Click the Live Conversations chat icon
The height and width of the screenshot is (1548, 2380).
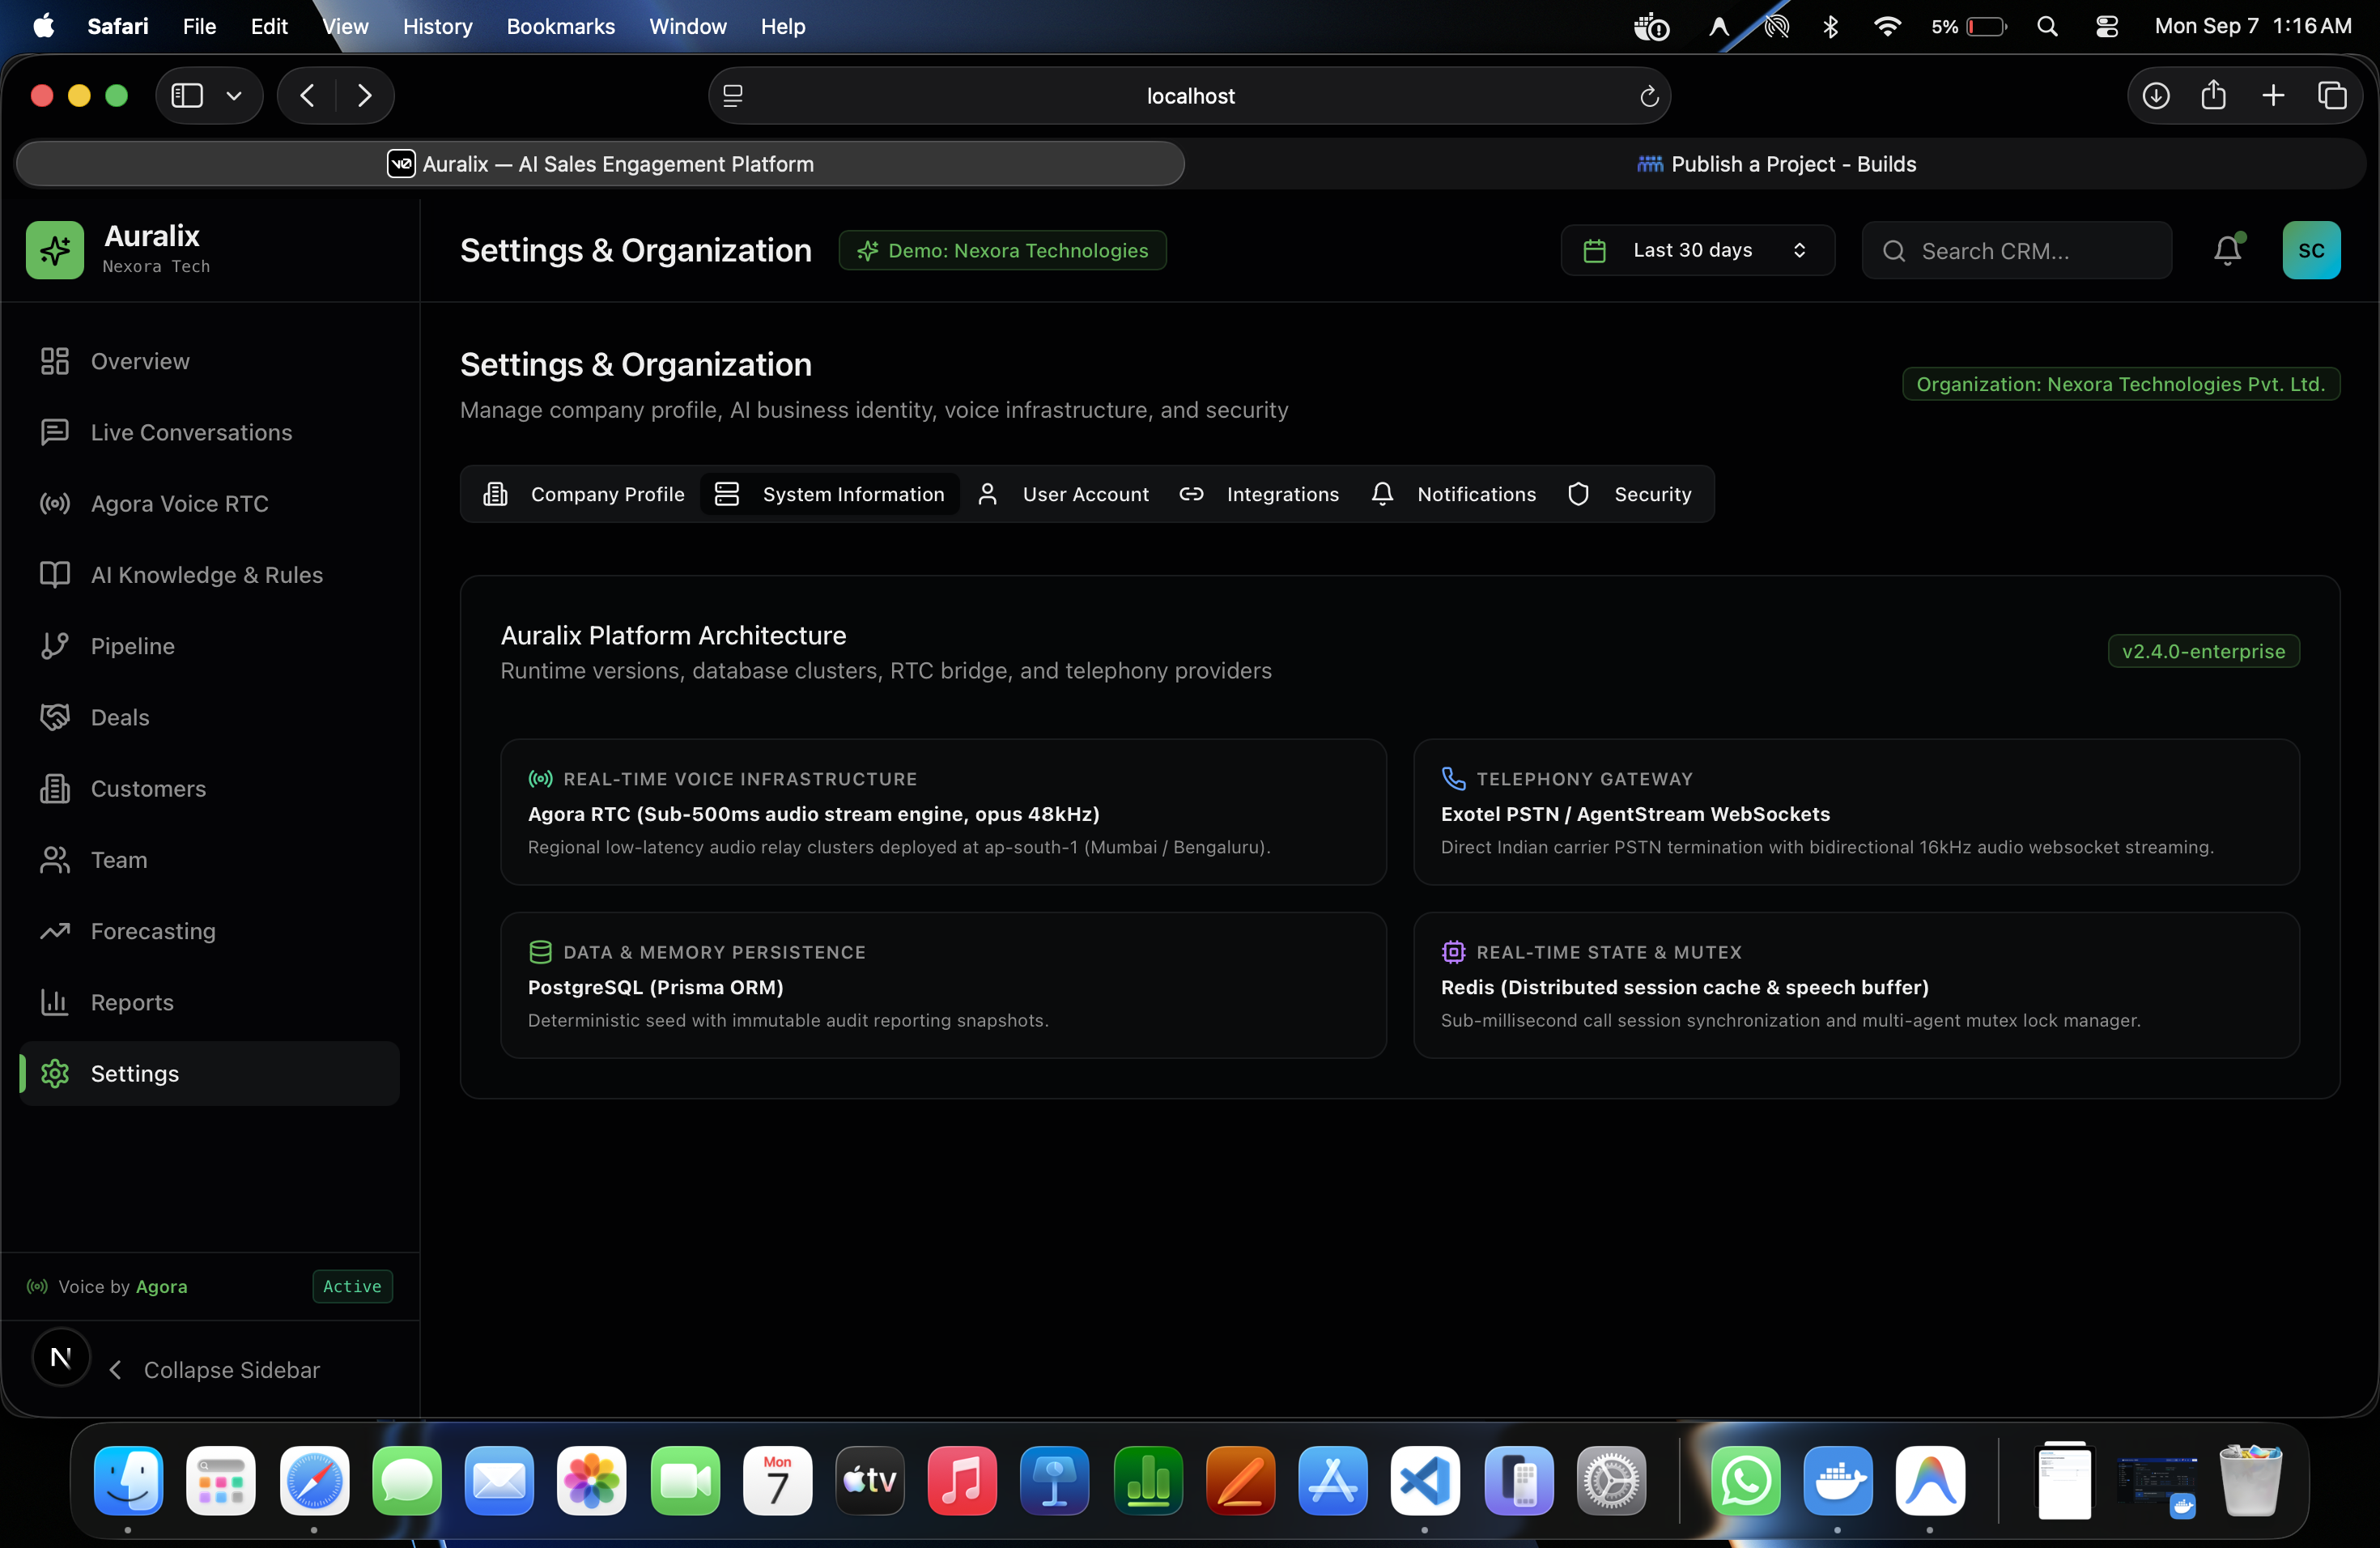click(x=55, y=432)
